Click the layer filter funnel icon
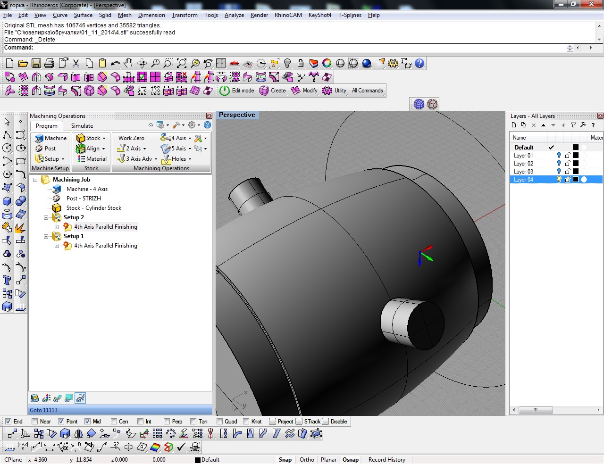This screenshot has height=464, width=604. click(573, 125)
